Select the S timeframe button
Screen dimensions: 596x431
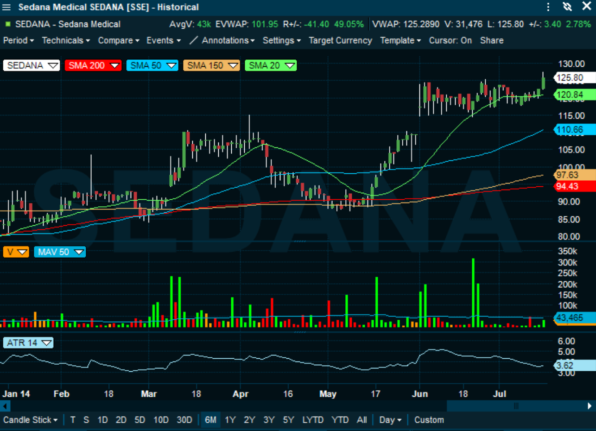(86, 420)
